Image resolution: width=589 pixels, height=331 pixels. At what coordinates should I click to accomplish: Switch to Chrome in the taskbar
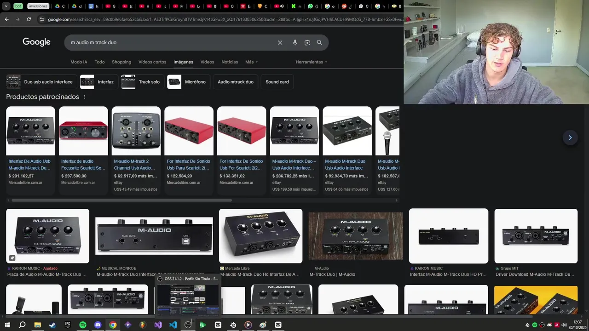(113, 325)
